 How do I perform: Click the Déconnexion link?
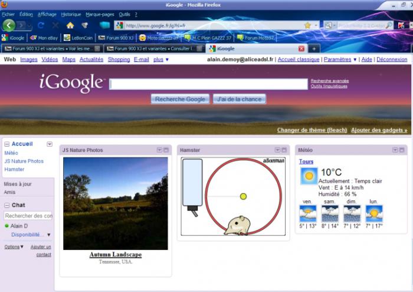tap(392, 60)
